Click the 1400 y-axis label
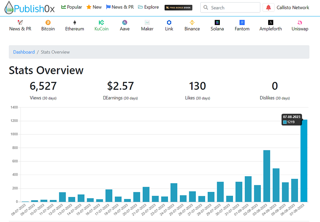Image resolution: width=320 pixels, height=222 pixels. tap(14, 107)
